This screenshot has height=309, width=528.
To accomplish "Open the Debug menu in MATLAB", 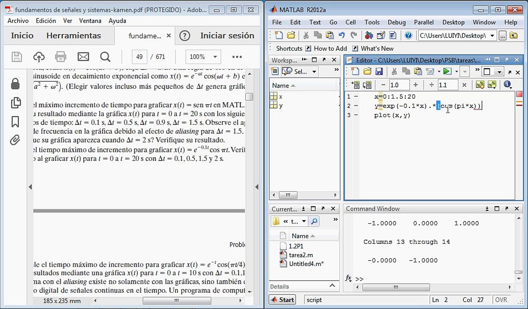I will pos(396,22).
